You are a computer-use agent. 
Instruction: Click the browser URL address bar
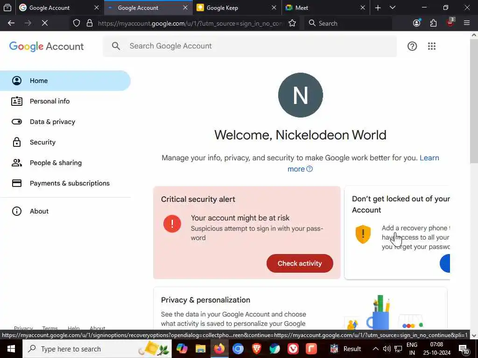coord(190,23)
